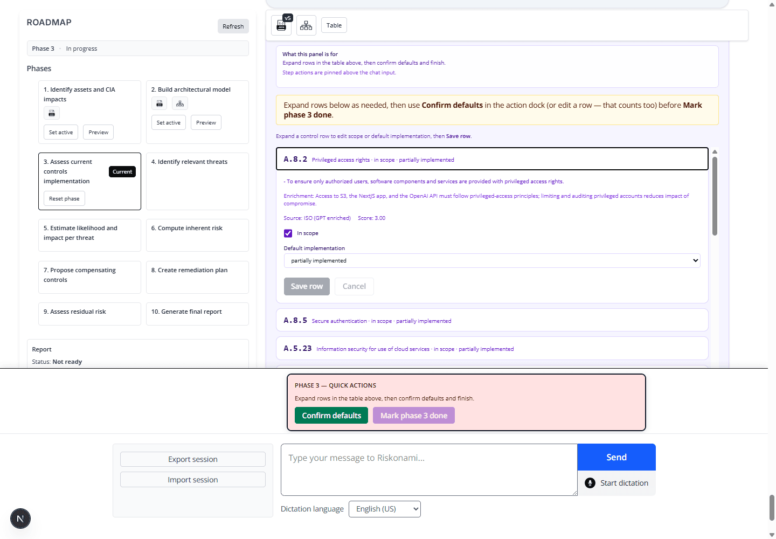Image resolution: width=776 pixels, height=539 pixels.
Task: Click the green Confirm defaults button
Action: [x=331, y=416]
